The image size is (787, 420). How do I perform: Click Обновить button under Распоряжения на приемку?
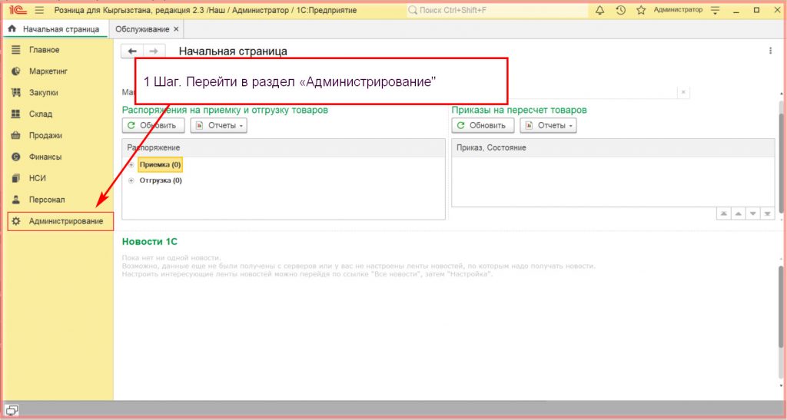153,125
